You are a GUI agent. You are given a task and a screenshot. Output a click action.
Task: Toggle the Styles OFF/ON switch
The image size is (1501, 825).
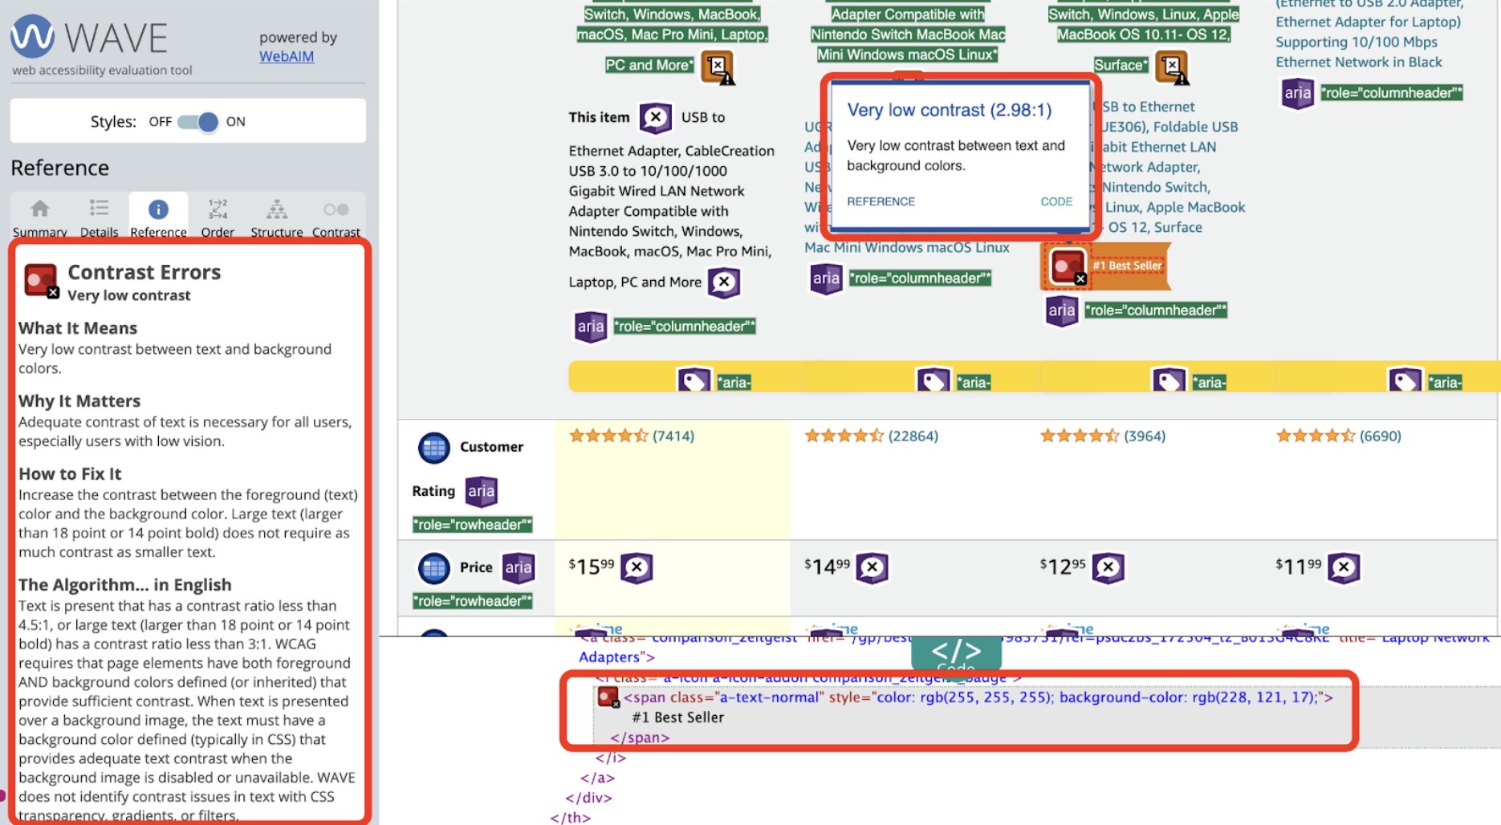tap(197, 122)
